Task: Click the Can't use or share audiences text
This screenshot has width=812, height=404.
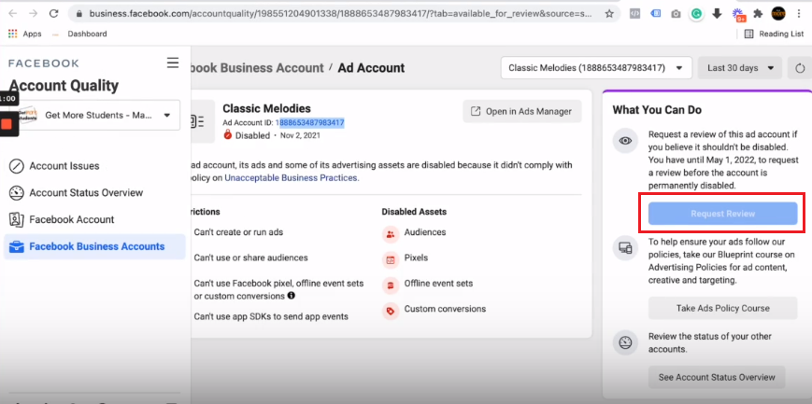Action: point(250,258)
